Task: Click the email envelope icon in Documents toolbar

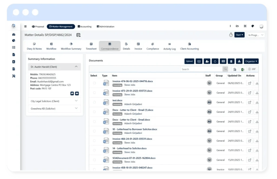Action: pyautogui.click(x=199, y=61)
